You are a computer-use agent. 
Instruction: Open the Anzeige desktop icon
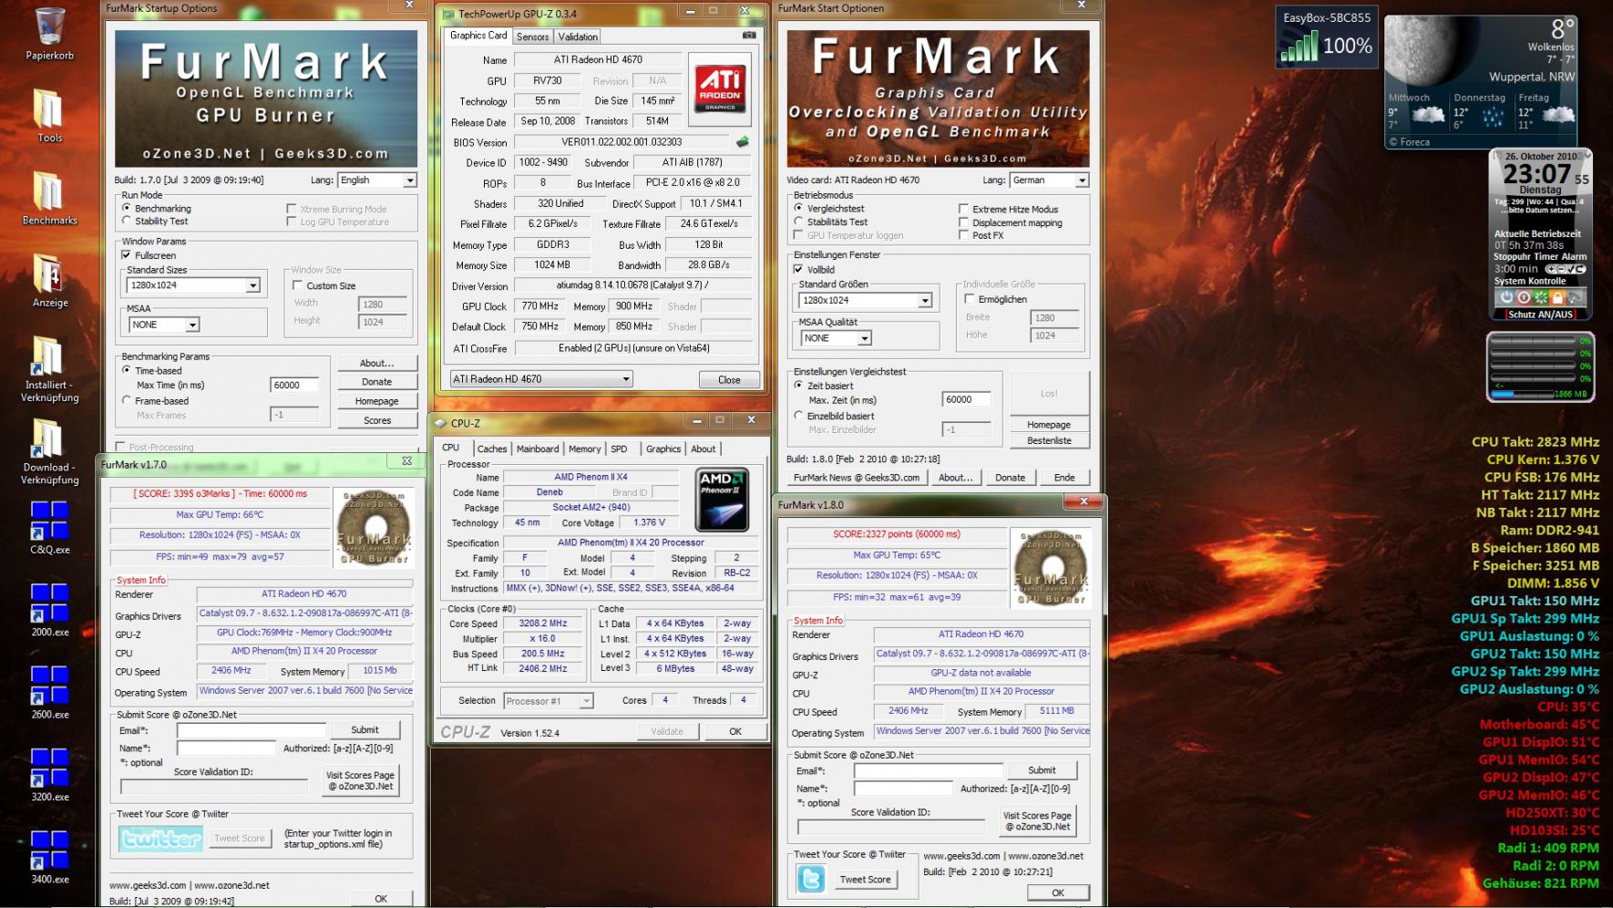tap(49, 281)
